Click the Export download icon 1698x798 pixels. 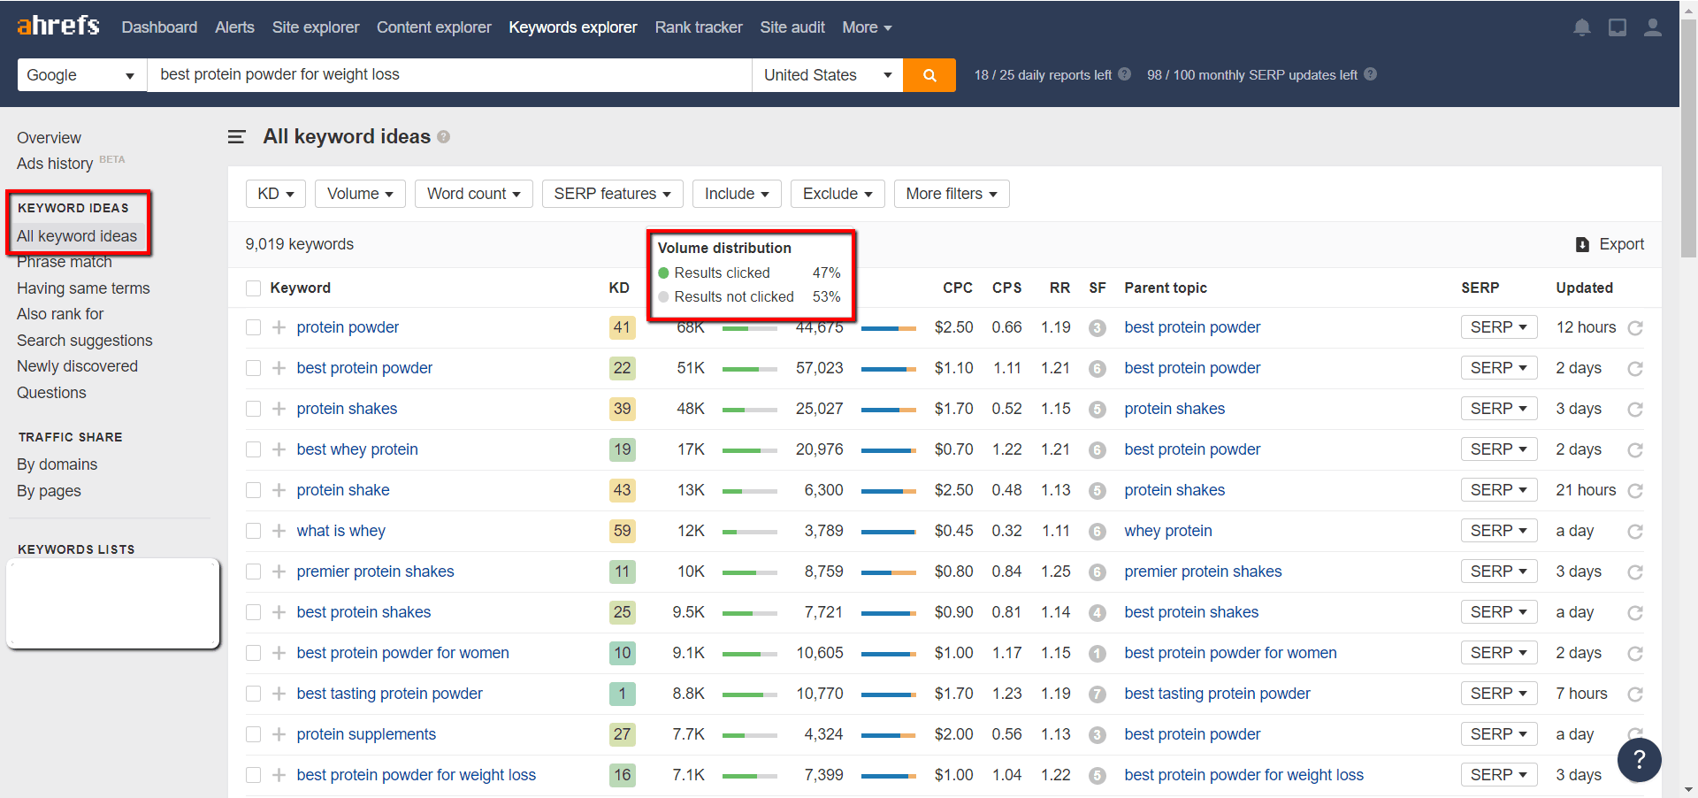[1582, 244]
